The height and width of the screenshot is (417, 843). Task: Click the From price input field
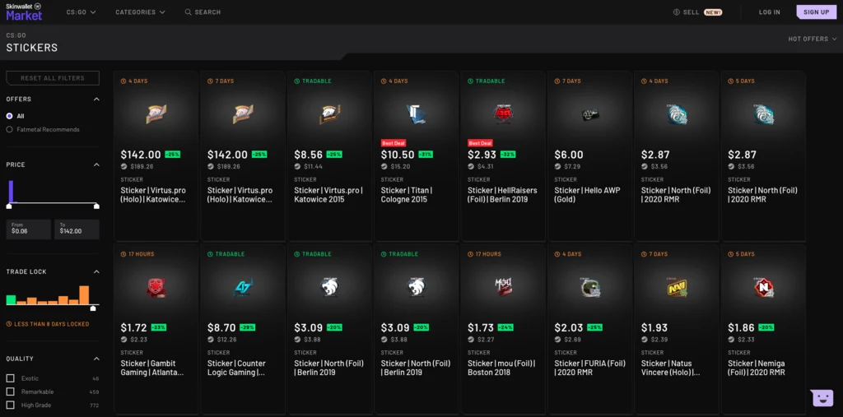click(x=29, y=229)
